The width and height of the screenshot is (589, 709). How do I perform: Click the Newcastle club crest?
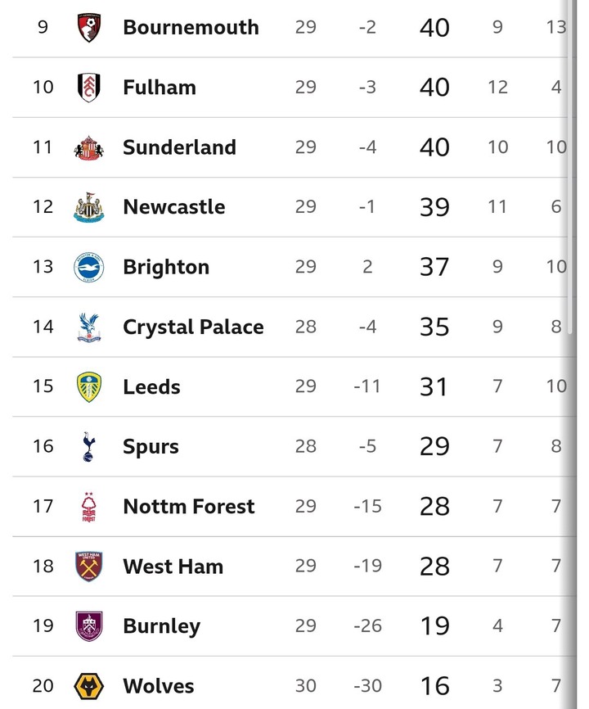[x=88, y=207]
